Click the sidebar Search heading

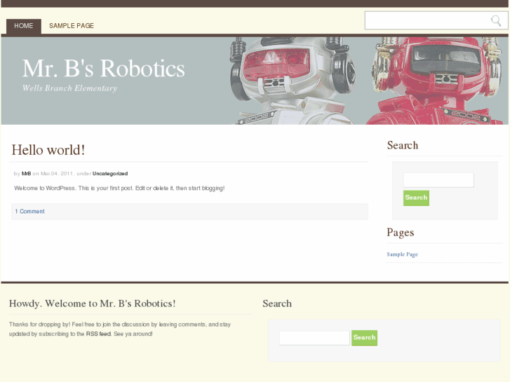[x=403, y=145]
